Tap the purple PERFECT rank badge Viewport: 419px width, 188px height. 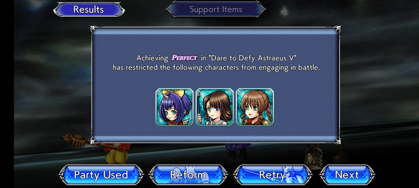click(185, 58)
